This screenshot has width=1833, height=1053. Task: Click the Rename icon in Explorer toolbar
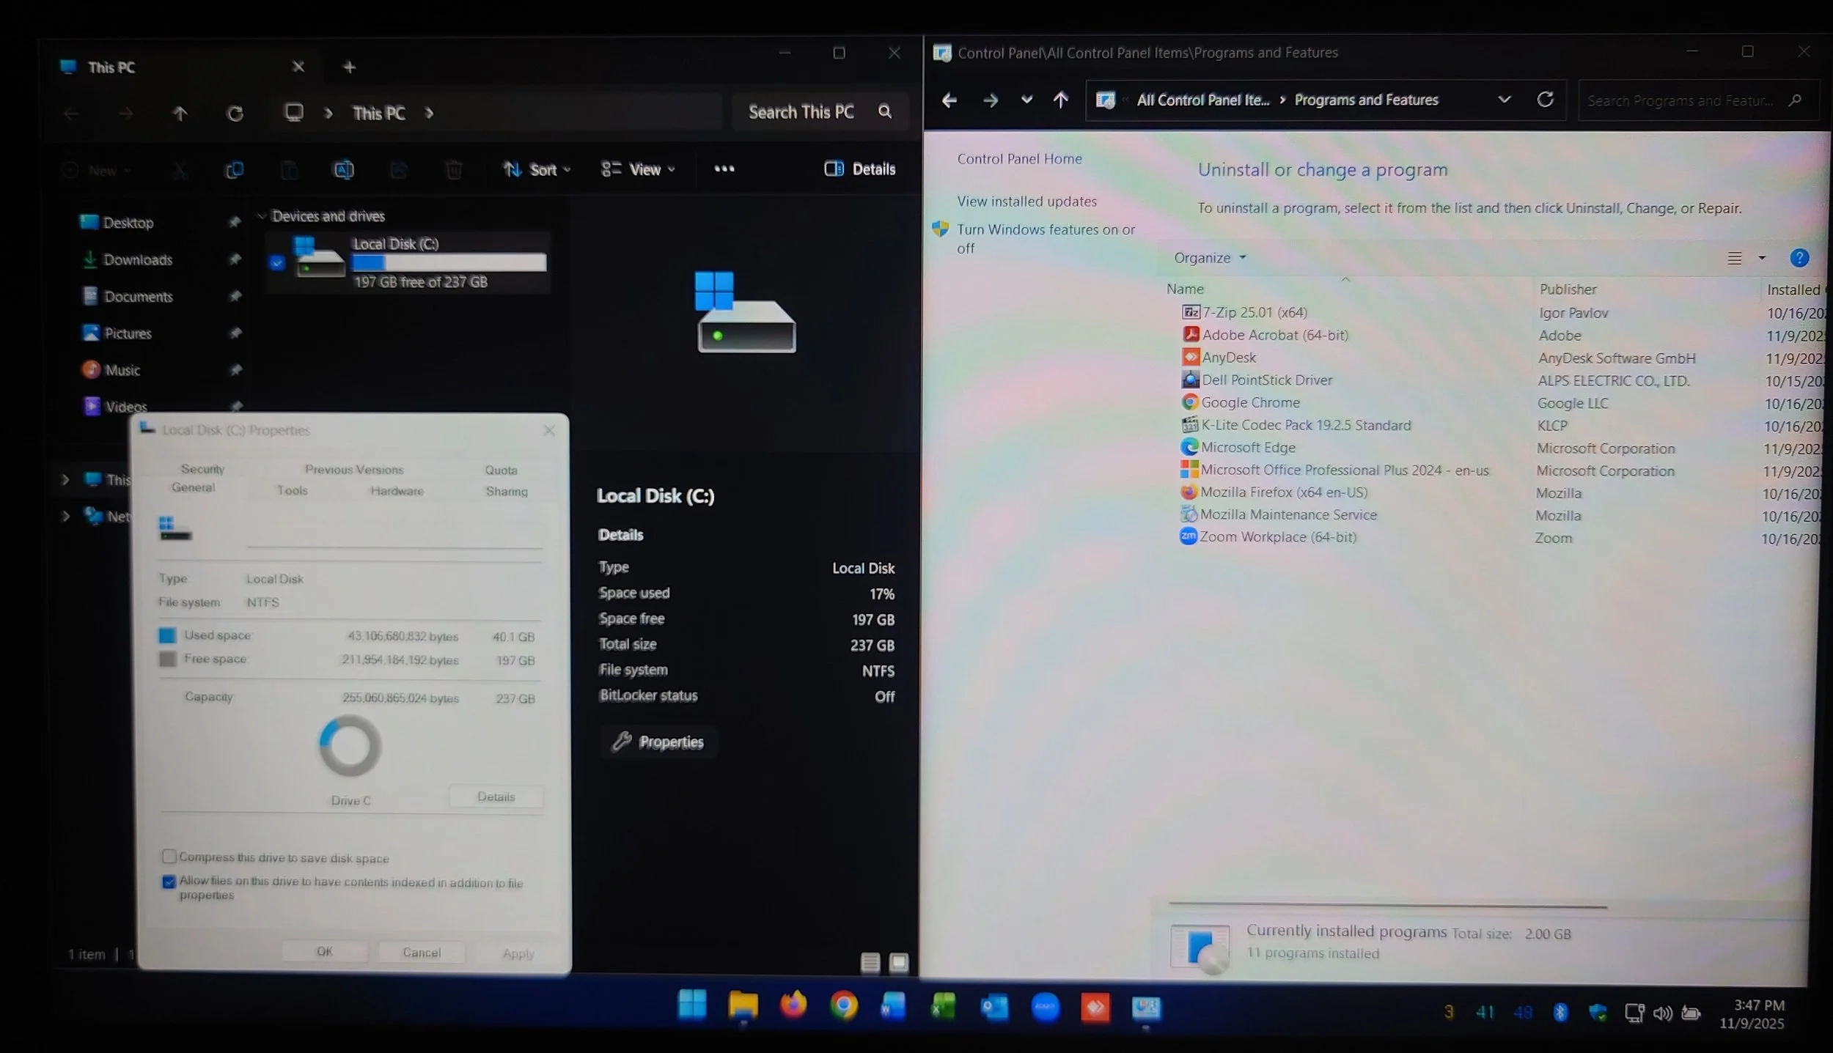344,170
